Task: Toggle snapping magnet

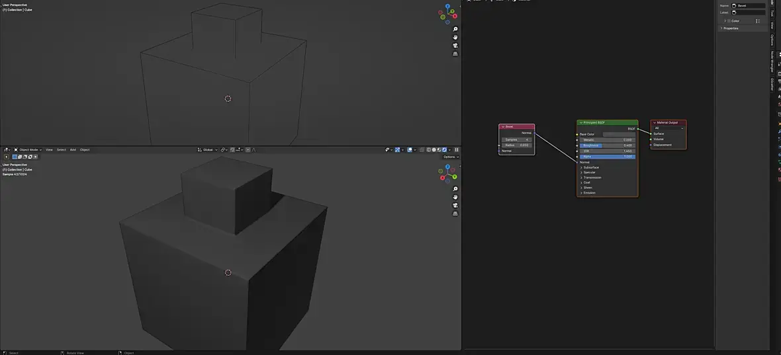Action: pyautogui.click(x=232, y=149)
